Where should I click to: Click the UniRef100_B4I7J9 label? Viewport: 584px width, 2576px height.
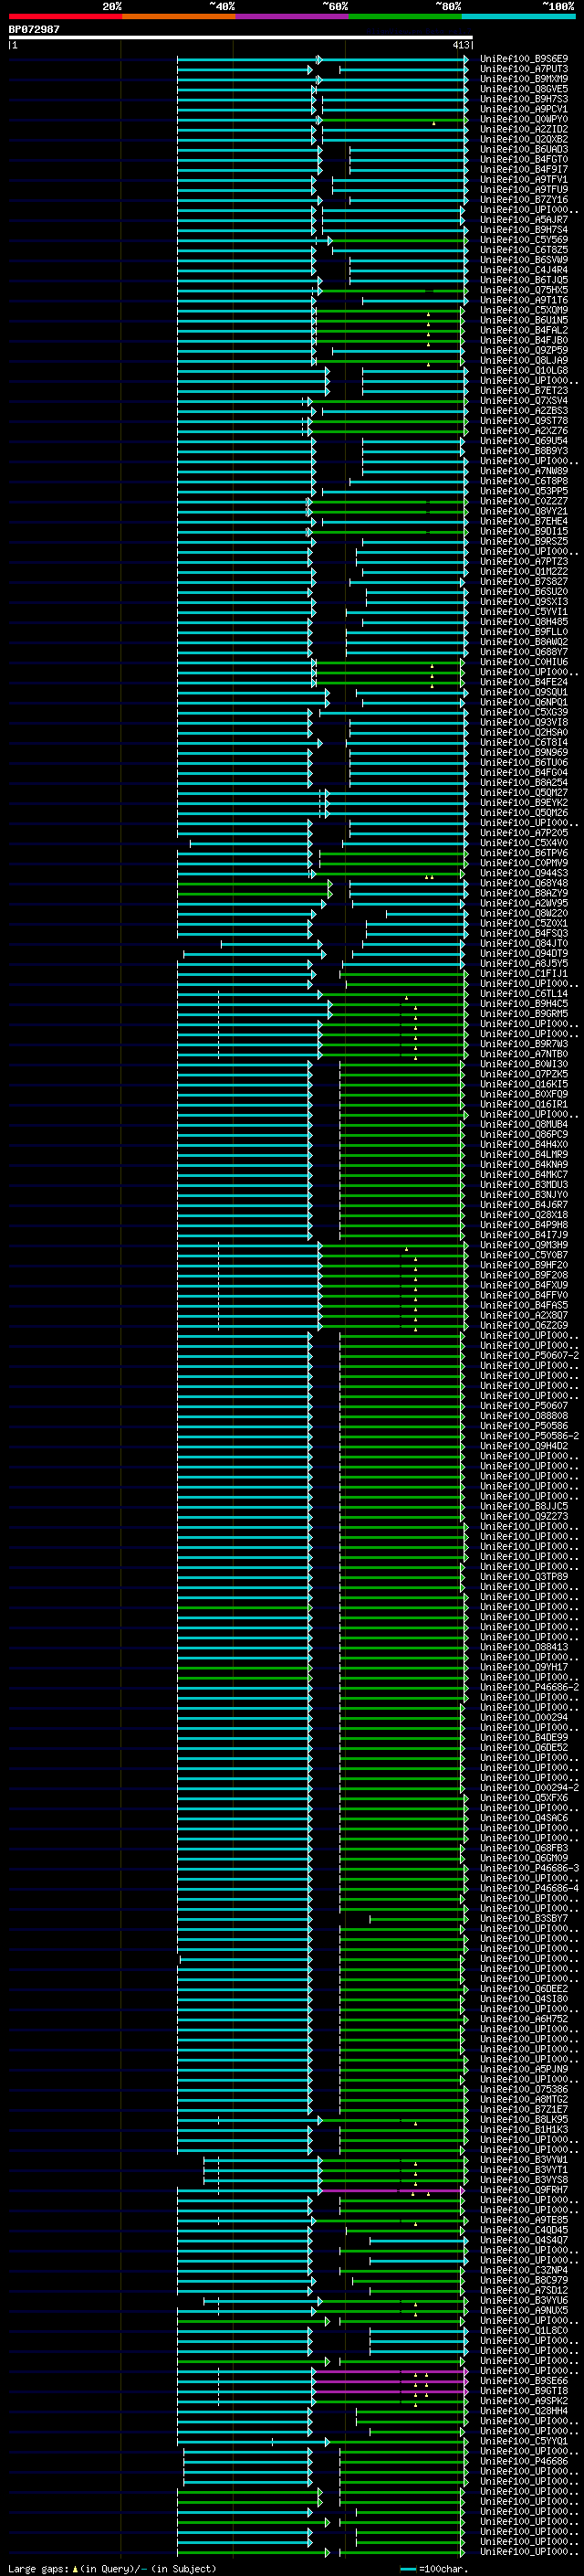tap(524, 1235)
